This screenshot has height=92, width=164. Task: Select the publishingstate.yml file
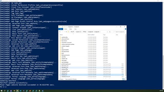tap(66, 64)
